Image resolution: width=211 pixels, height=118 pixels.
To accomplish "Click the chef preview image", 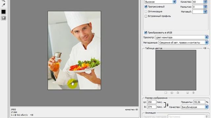I will 75,50.
